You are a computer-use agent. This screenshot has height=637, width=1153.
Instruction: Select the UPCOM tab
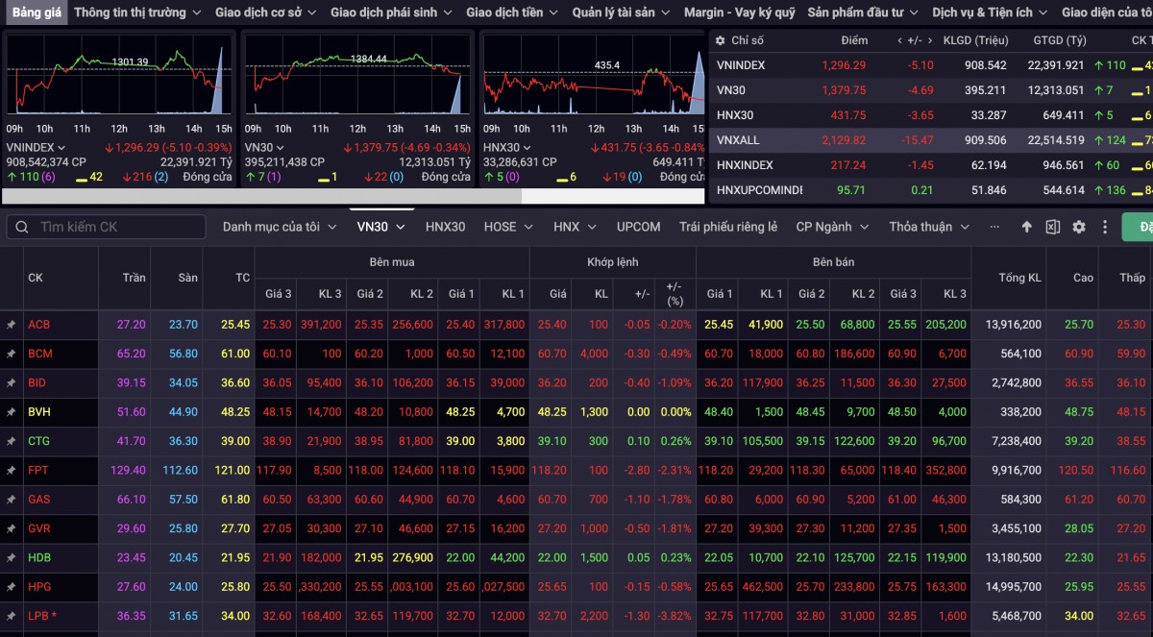tap(638, 227)
